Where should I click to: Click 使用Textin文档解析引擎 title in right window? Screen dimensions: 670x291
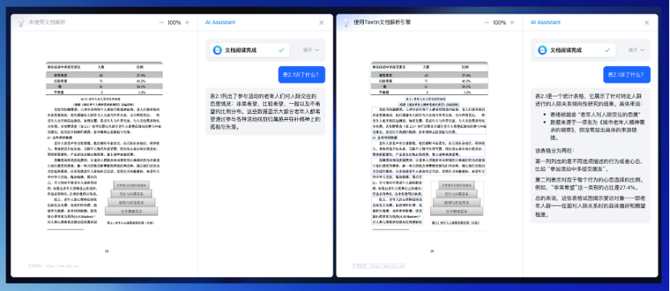click(x=383, y=23)
